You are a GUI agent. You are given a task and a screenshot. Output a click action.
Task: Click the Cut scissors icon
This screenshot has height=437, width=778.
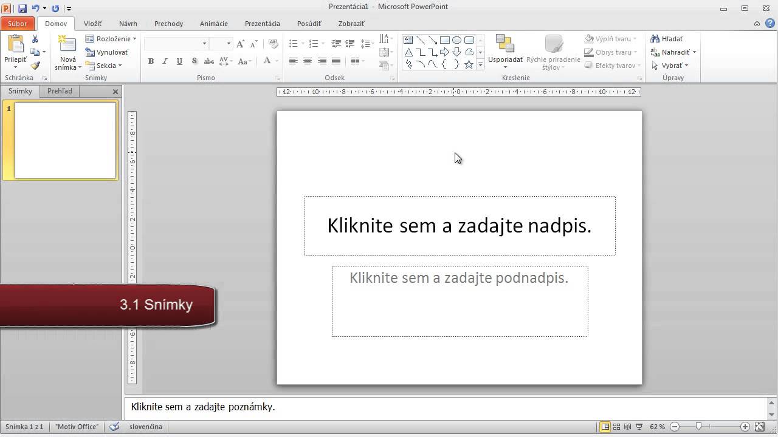[35, 39]
